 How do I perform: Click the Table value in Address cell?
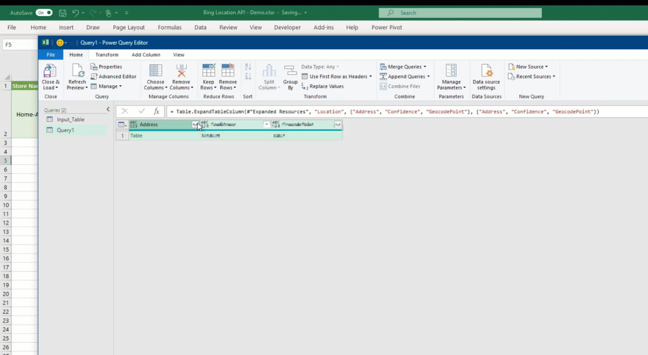pyautogui.click(x=136, y=136)
